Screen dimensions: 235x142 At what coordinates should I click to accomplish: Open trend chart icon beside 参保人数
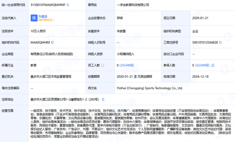(213, 65)
